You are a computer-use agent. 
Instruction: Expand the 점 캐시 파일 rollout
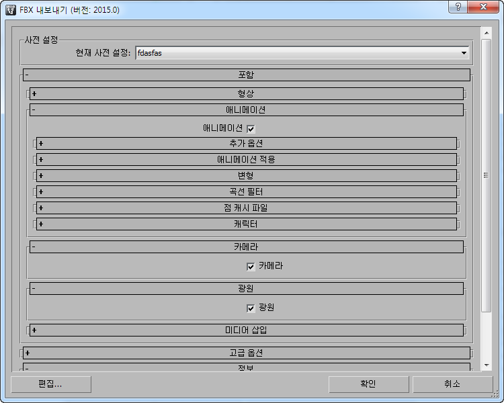[247, 208]
